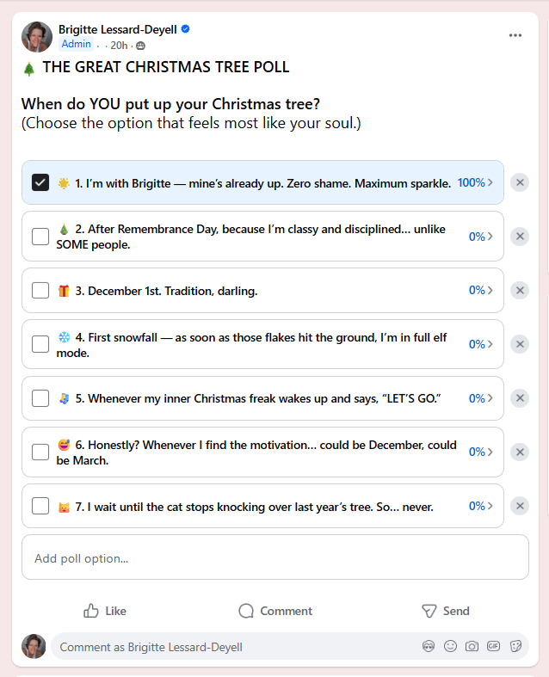
Task: Tick the 'inner Christmas freak' option checkbox
Action: coord(40,398)
